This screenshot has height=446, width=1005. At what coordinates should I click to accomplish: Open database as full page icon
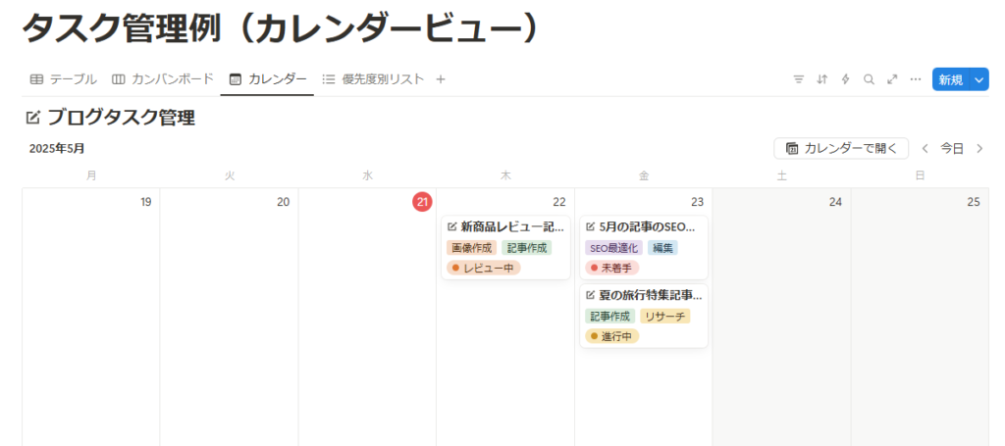[892, 79]
